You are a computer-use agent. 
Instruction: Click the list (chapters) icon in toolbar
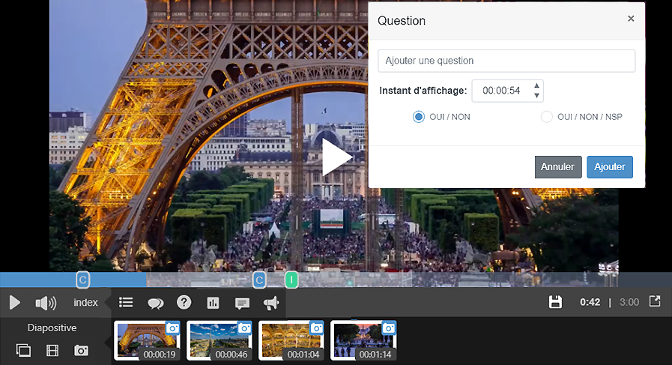pyautogui.click(x=126, y=303)
